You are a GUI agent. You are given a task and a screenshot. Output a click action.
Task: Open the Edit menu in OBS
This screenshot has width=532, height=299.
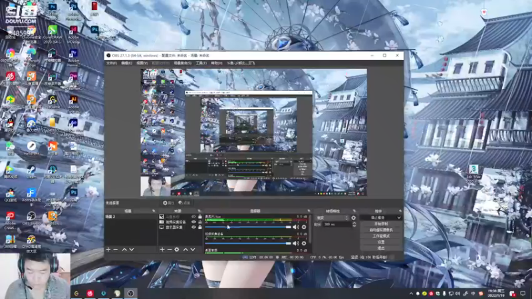pyautogui.click(x=126, y=63)
